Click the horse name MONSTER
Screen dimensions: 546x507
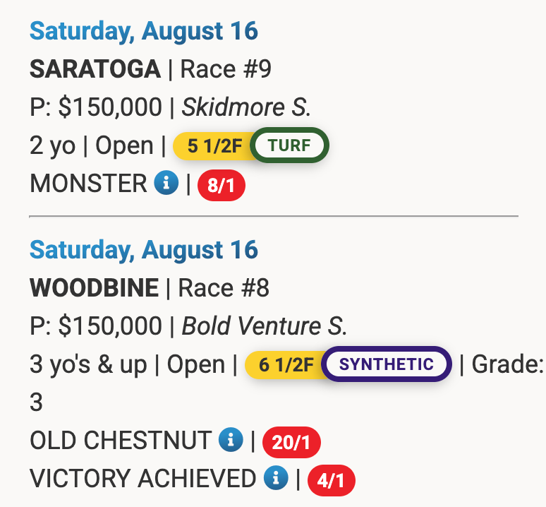pos(88,184)
